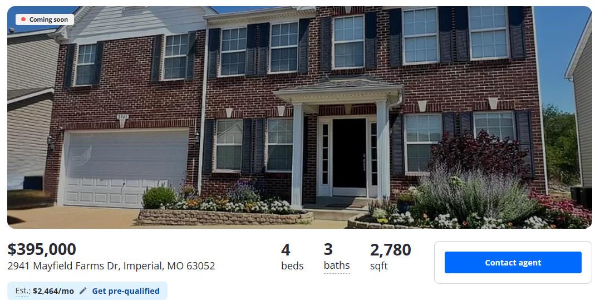Click the house number plaque above garage
This screenshot has width=600, height=300.
(x=122, y=117)
